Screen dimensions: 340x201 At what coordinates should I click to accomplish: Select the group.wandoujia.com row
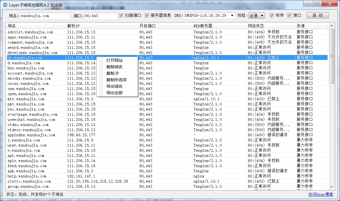[167, 186]
